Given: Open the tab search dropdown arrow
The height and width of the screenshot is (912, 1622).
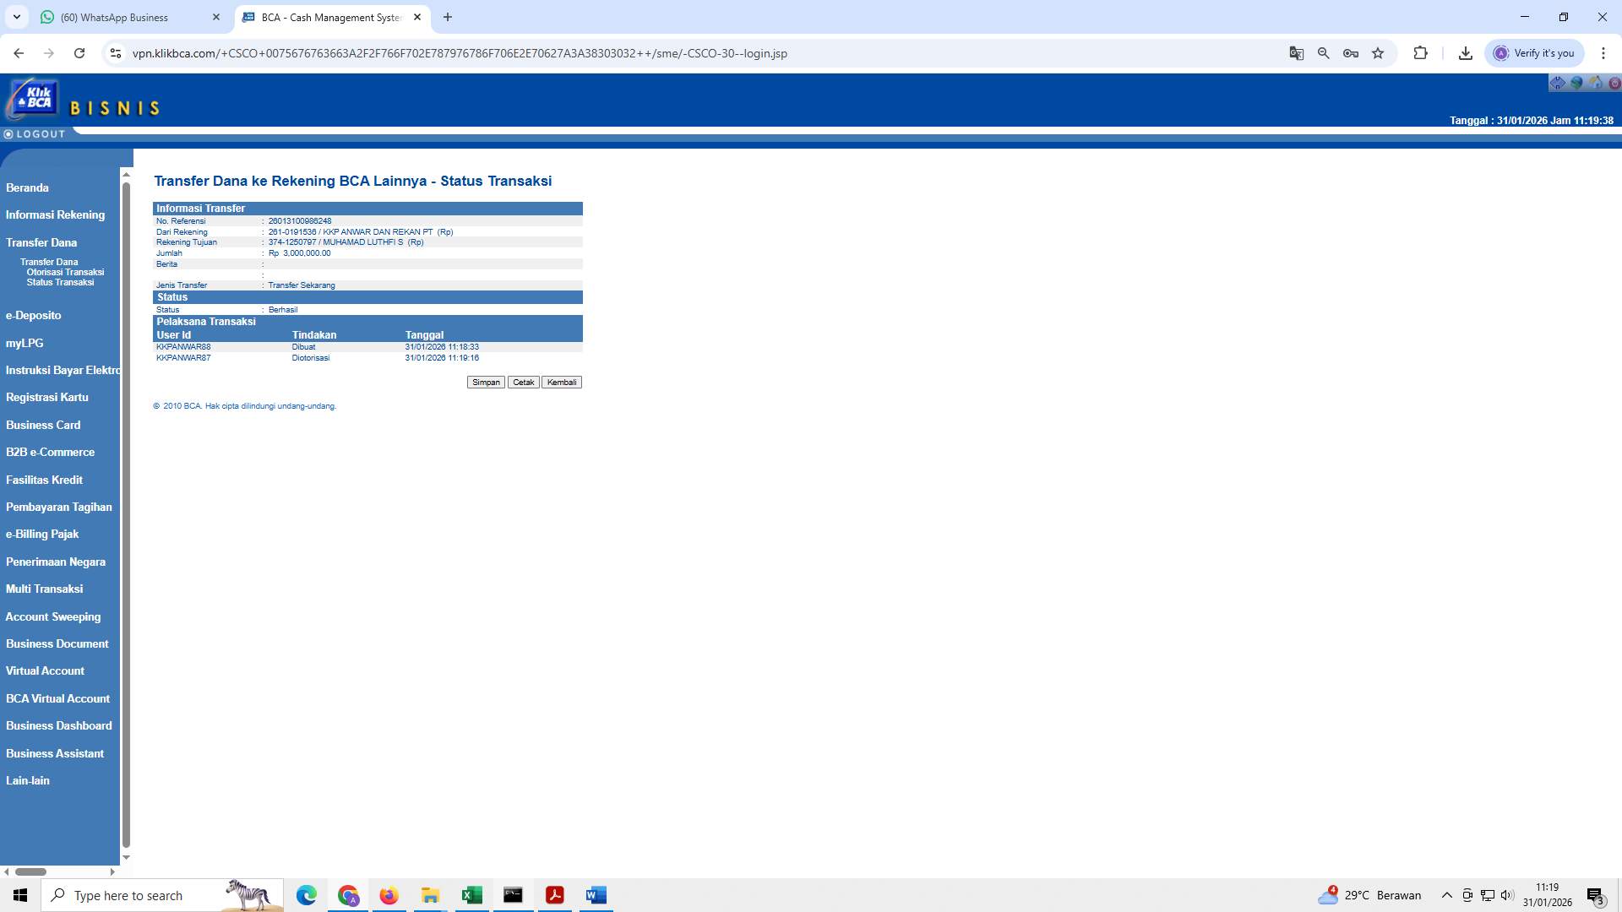Looking at the screenshot, I should coord(16,17).
